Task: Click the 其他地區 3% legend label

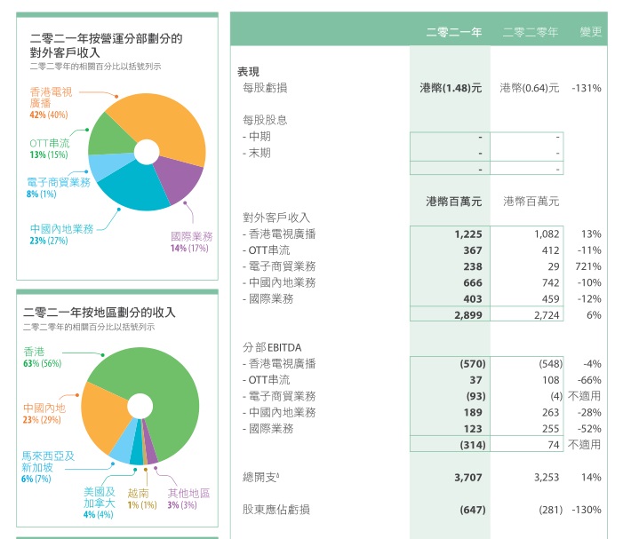Action: point(188,498)
